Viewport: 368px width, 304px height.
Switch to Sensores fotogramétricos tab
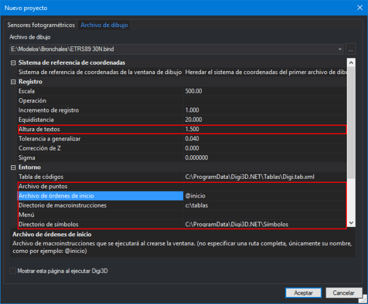[41, 25]
